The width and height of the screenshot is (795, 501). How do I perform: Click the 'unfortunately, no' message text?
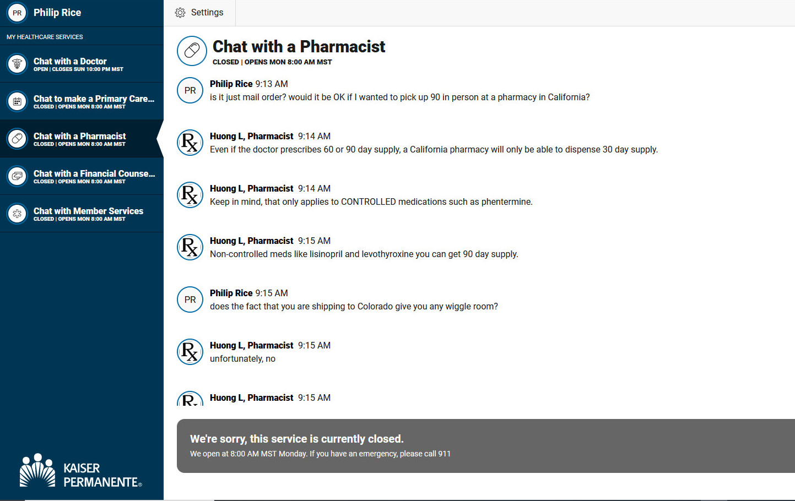[242, 359]
